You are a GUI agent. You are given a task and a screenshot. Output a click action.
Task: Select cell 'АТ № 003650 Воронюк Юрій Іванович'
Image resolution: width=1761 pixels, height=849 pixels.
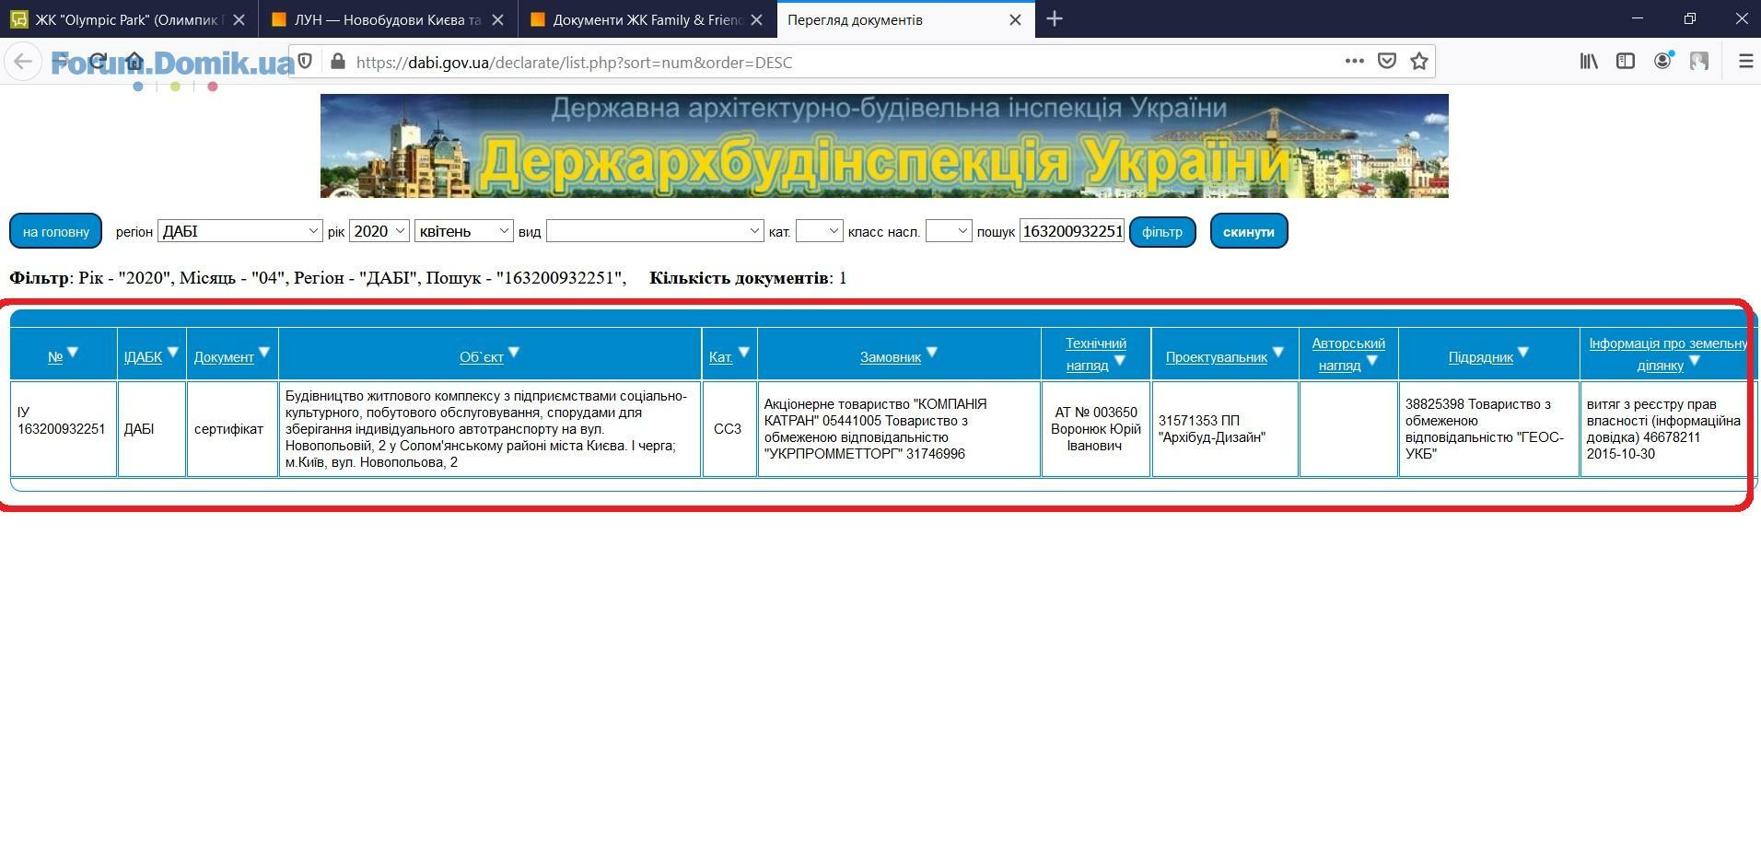pyautogui.click(x=1096, y=429)
